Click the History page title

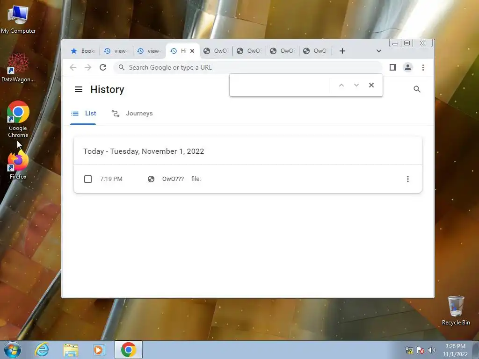point(107,89)
